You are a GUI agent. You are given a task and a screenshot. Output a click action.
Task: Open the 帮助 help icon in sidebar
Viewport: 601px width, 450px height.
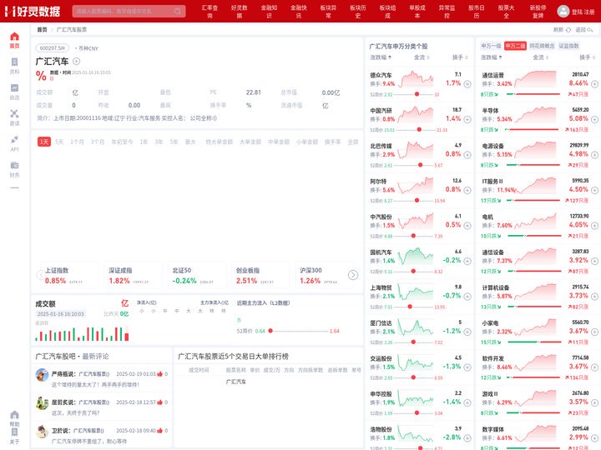(x=14, y=415)
